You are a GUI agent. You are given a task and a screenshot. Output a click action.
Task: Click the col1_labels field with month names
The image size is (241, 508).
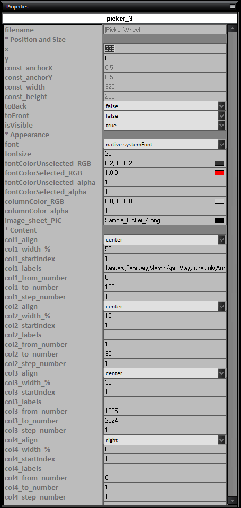[x=165, y=268]
